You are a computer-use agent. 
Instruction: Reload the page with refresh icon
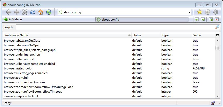pyautogui.click(x=33, y=12)
